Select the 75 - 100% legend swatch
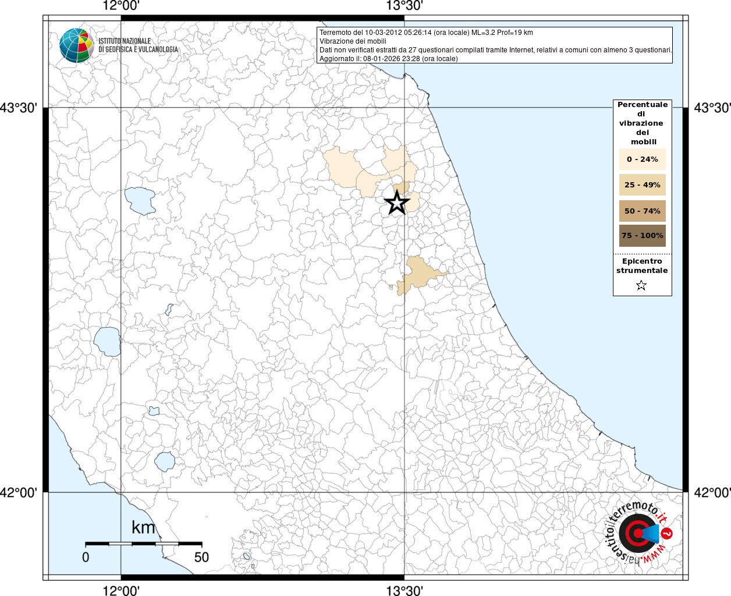The width and height of the screenshot is (731, 596). pos(642,236)
